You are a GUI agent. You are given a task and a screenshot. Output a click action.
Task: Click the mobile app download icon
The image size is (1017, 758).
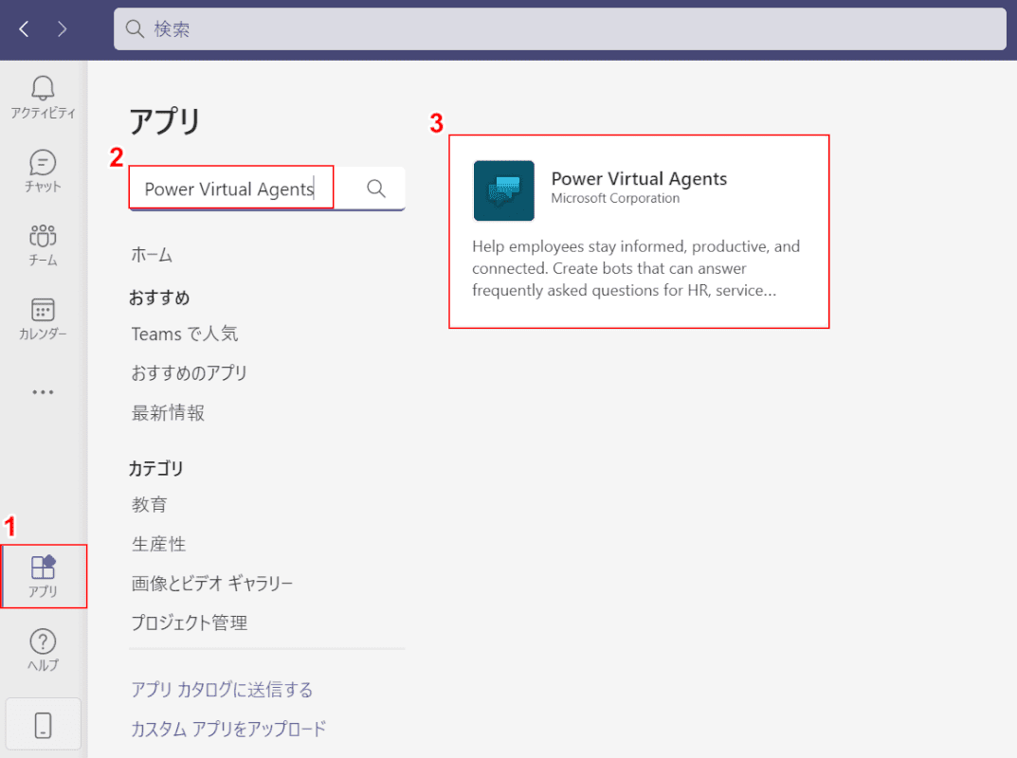click(x=43, y=724)
